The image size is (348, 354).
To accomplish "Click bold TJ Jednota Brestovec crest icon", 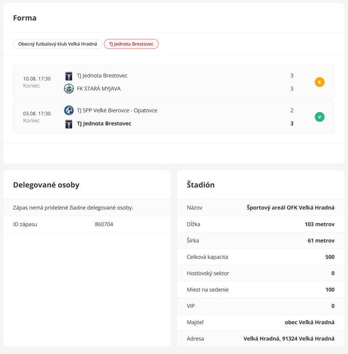I will (69, 124).
